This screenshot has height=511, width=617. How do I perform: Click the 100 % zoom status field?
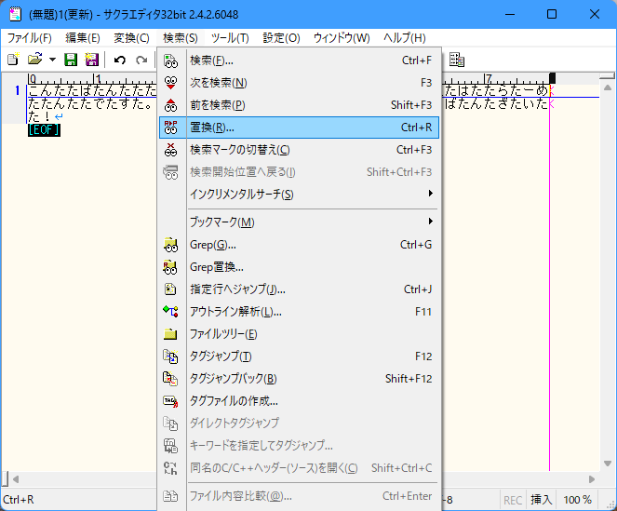(x=577, y=501)
